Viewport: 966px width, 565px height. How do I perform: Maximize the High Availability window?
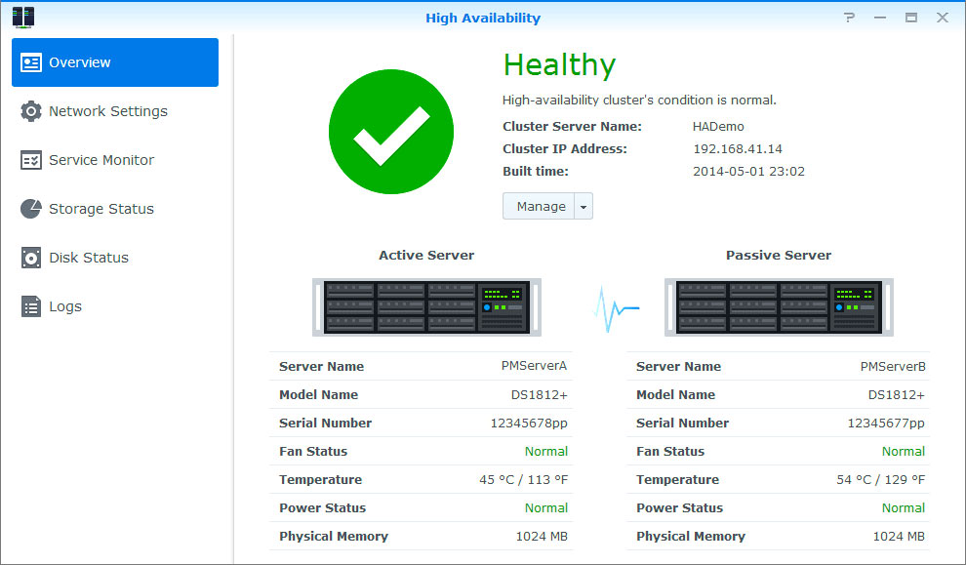point(911,18)
